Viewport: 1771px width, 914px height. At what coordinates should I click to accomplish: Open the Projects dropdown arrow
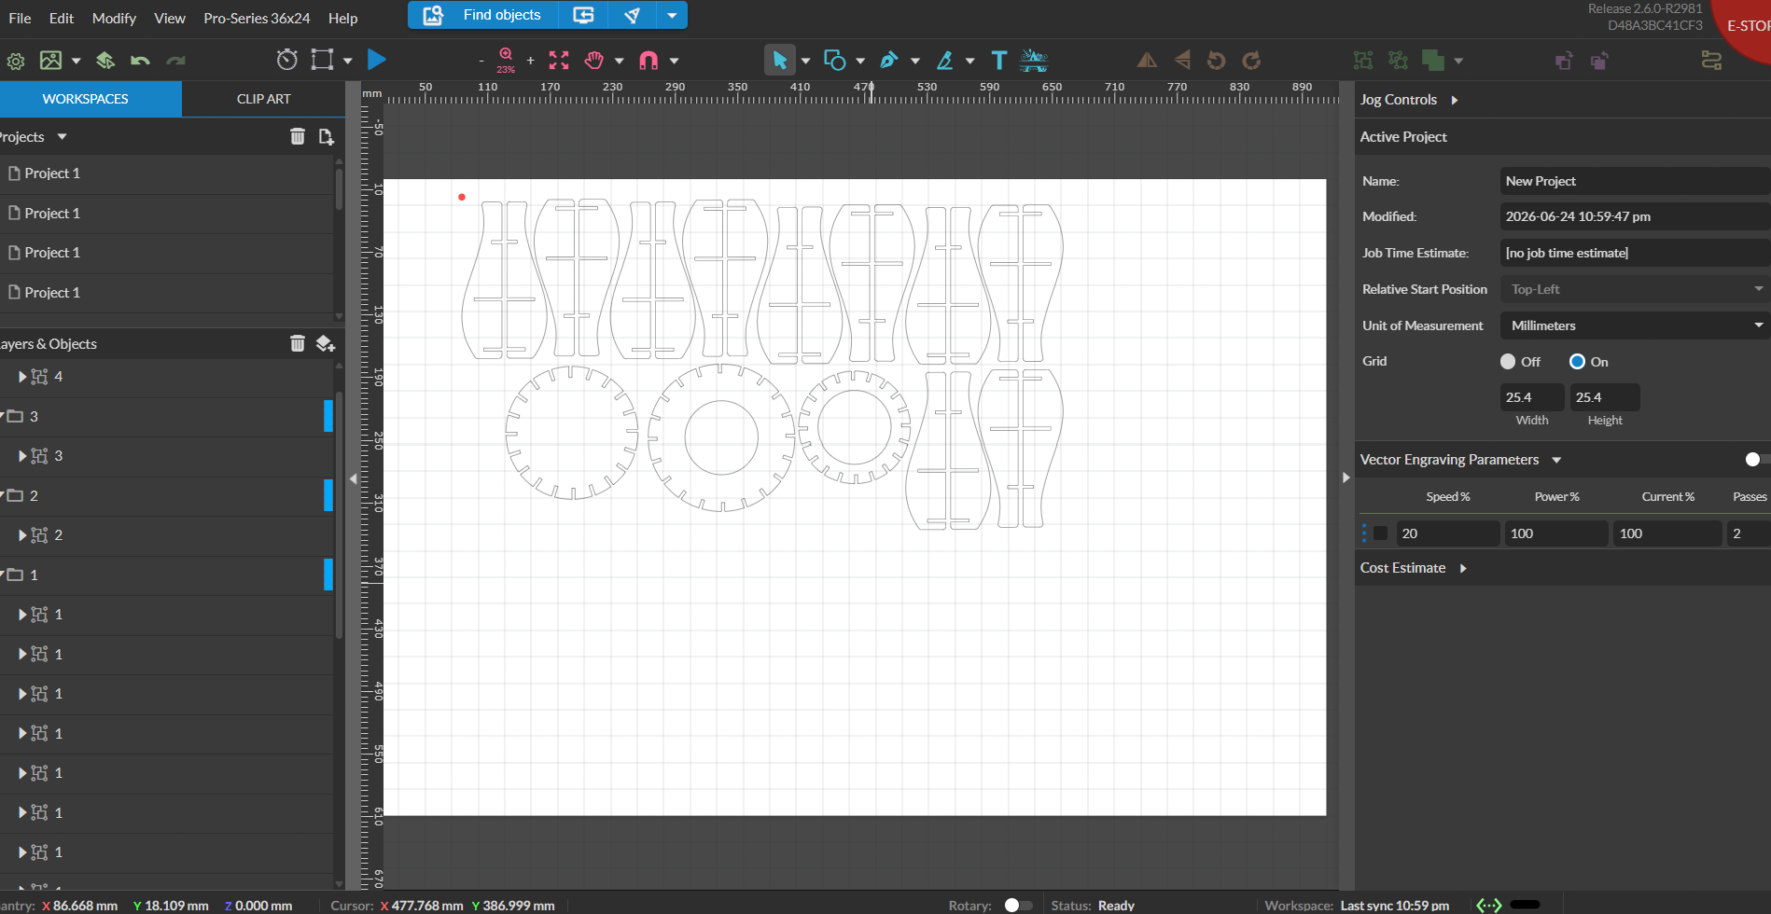(x=63, y=137)
